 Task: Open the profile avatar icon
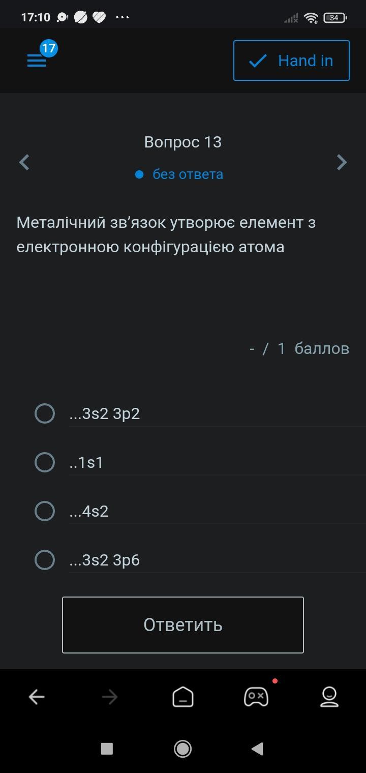pyautogui.click(x=329, y=697)
